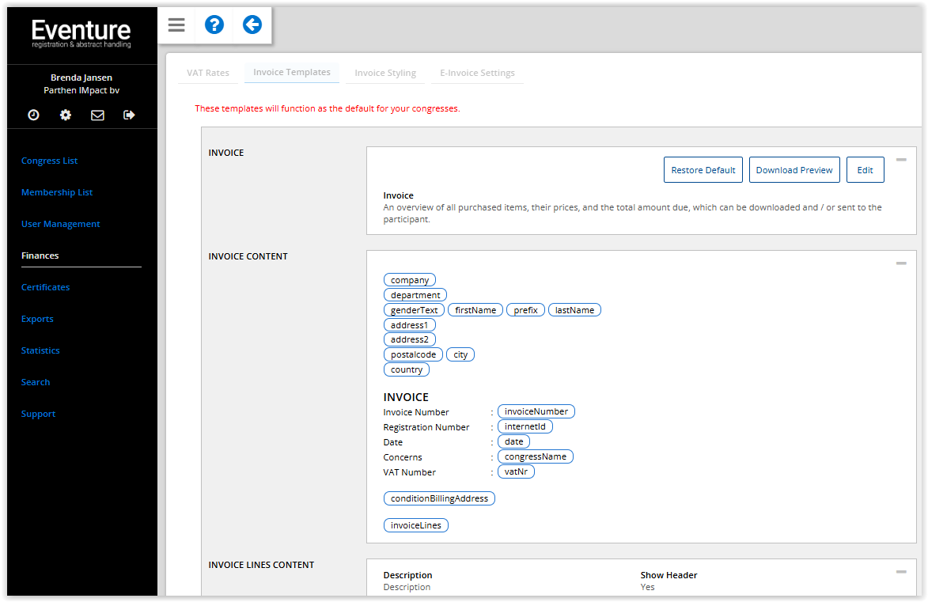The image size is (928, 602).
Task: Open the E-Invoice Settings tab
Action: pyautogui.click(x=477, y=73)
